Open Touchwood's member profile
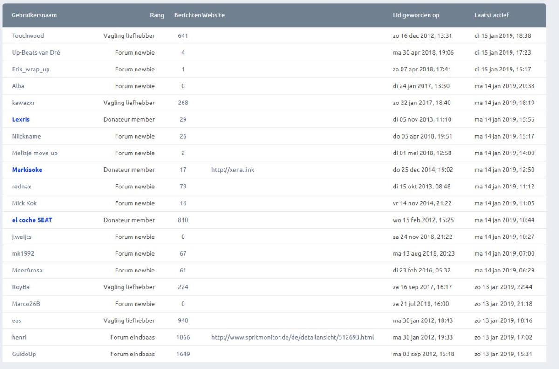 pos(28,36)
